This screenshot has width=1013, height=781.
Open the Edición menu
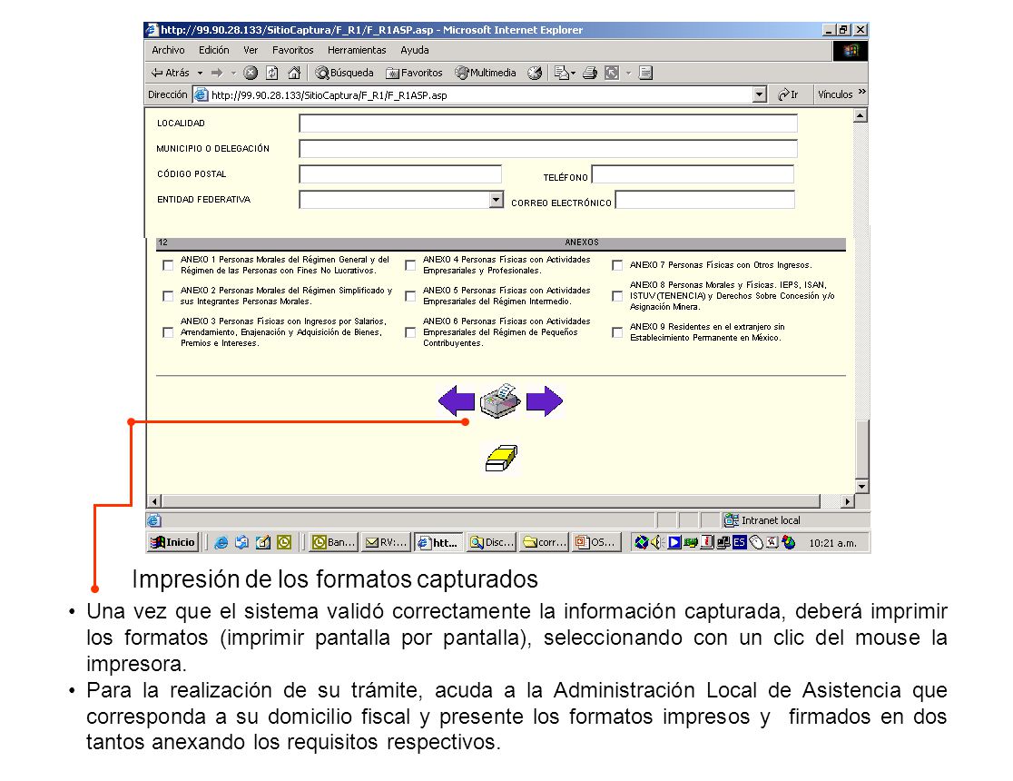tap(214, 51)
